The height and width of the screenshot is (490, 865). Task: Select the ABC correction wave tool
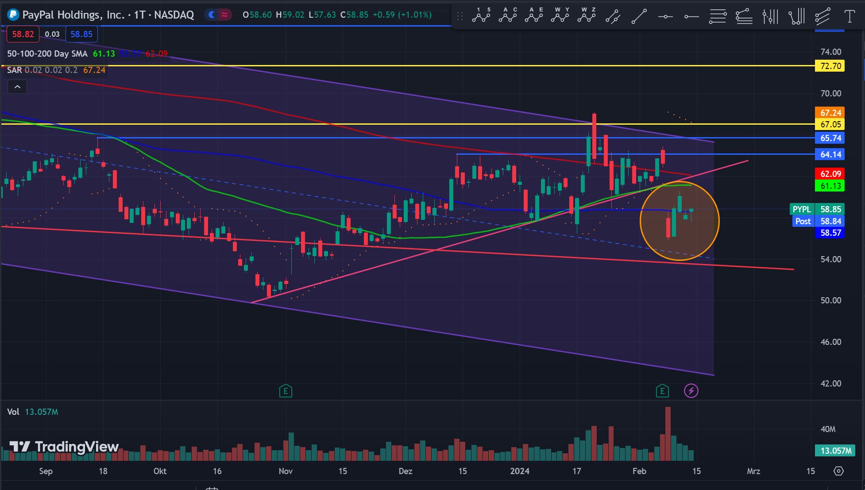tap(507, 16)
